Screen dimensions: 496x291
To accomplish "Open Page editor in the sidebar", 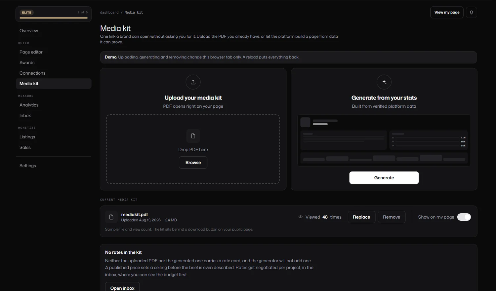I will pos(54,52).
